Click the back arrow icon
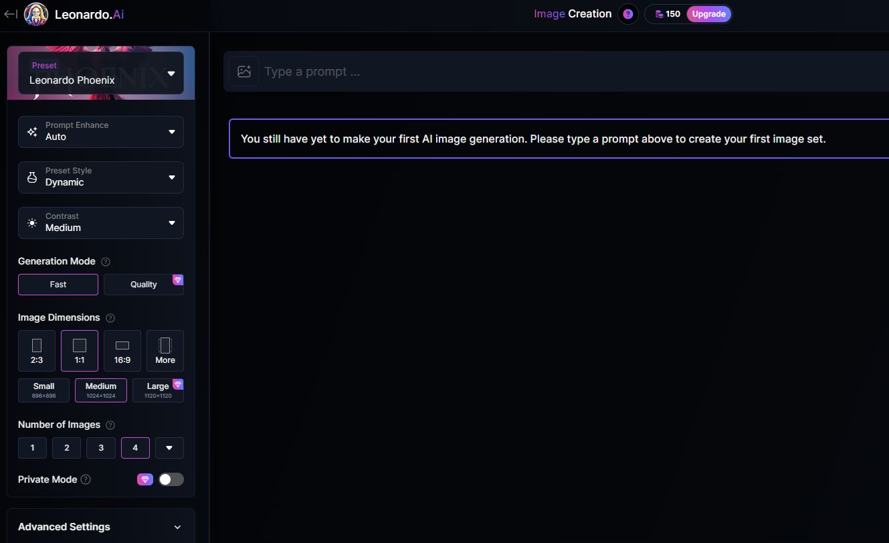The image size is (889, 543). coord(11,14)
